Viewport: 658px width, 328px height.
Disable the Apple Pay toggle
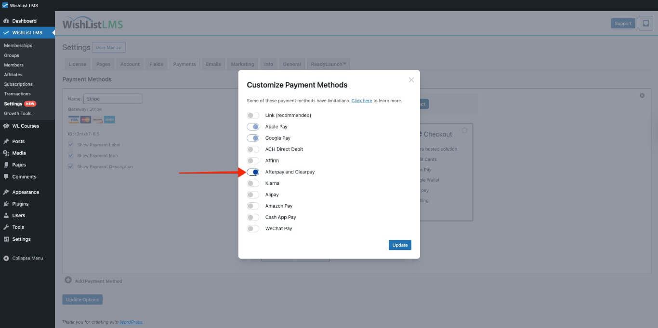[x=252, y=126]
